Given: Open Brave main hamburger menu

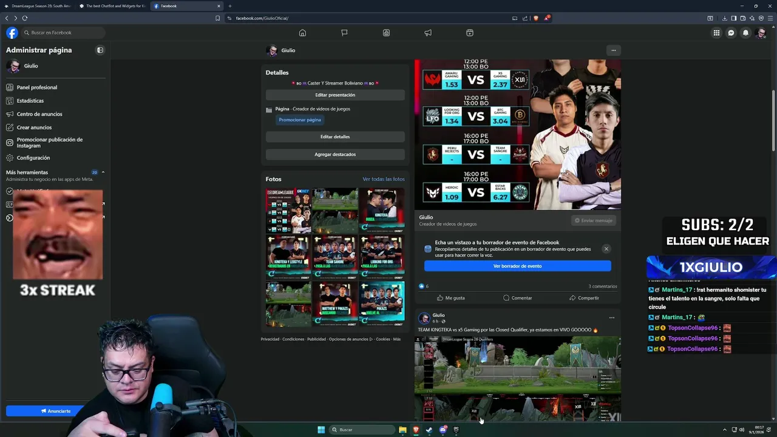Looking at the screenshot, I should tap(770, 18).
